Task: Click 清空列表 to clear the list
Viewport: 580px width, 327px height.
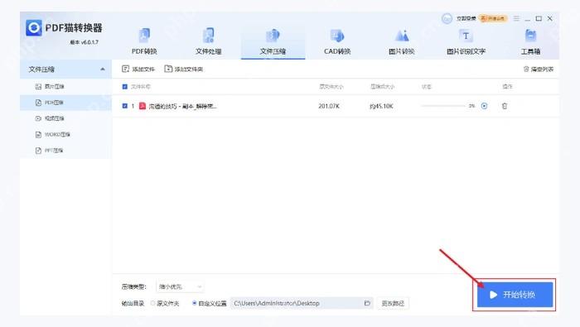Action: (539, 69)
